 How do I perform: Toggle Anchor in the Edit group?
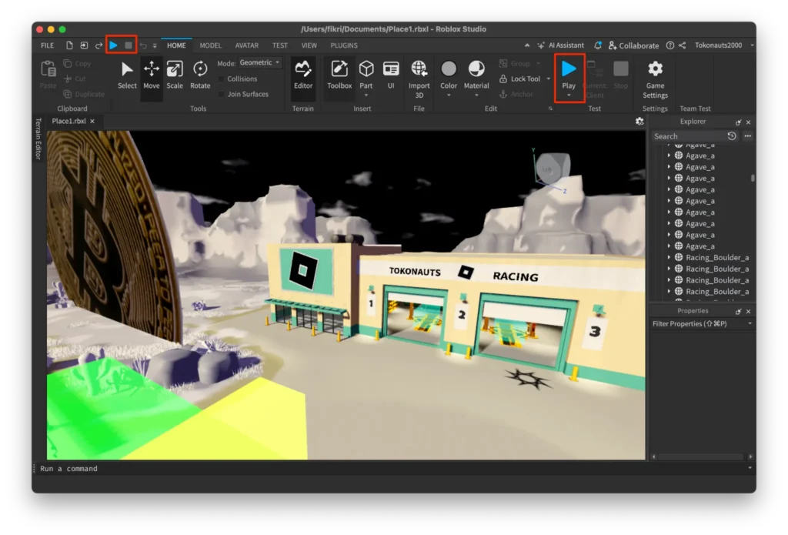pos(516,94)
